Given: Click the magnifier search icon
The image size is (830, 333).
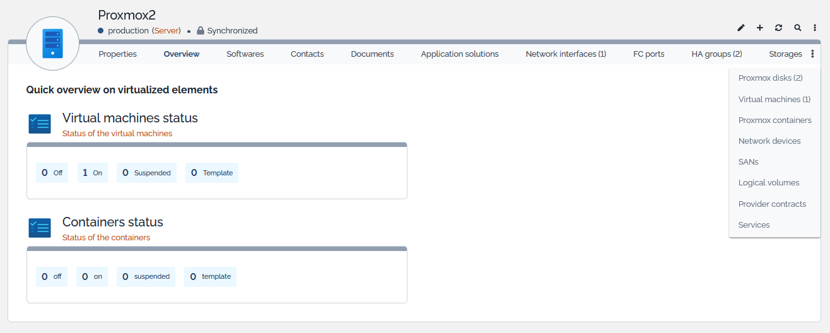Looking at the screenshot, I should coord(798,28).
